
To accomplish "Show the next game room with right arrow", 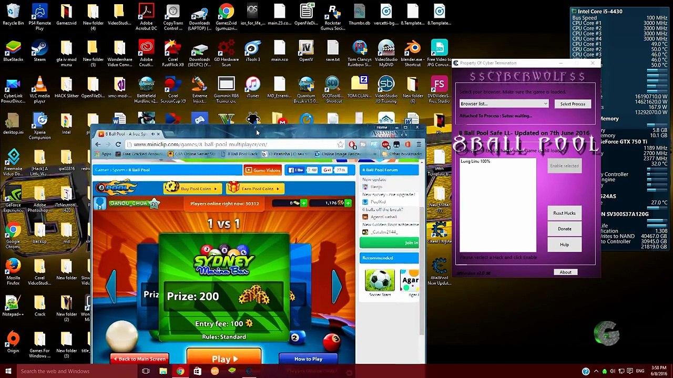I will coord(336,286).
